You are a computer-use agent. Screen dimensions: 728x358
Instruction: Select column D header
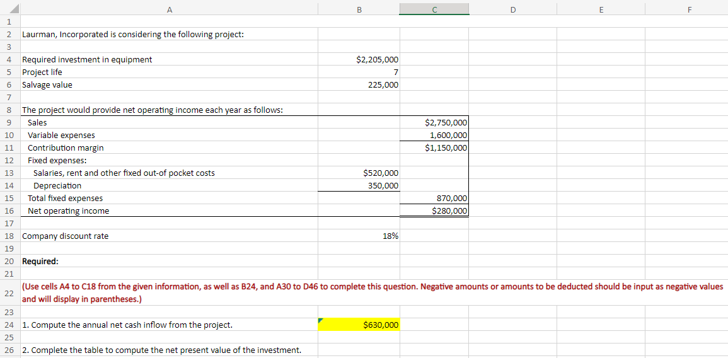click(512, 8)
